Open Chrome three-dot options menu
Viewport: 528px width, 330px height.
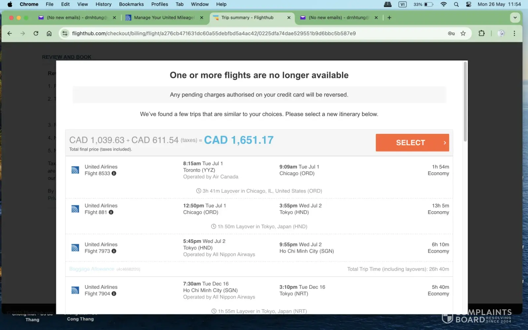[514, 33]
